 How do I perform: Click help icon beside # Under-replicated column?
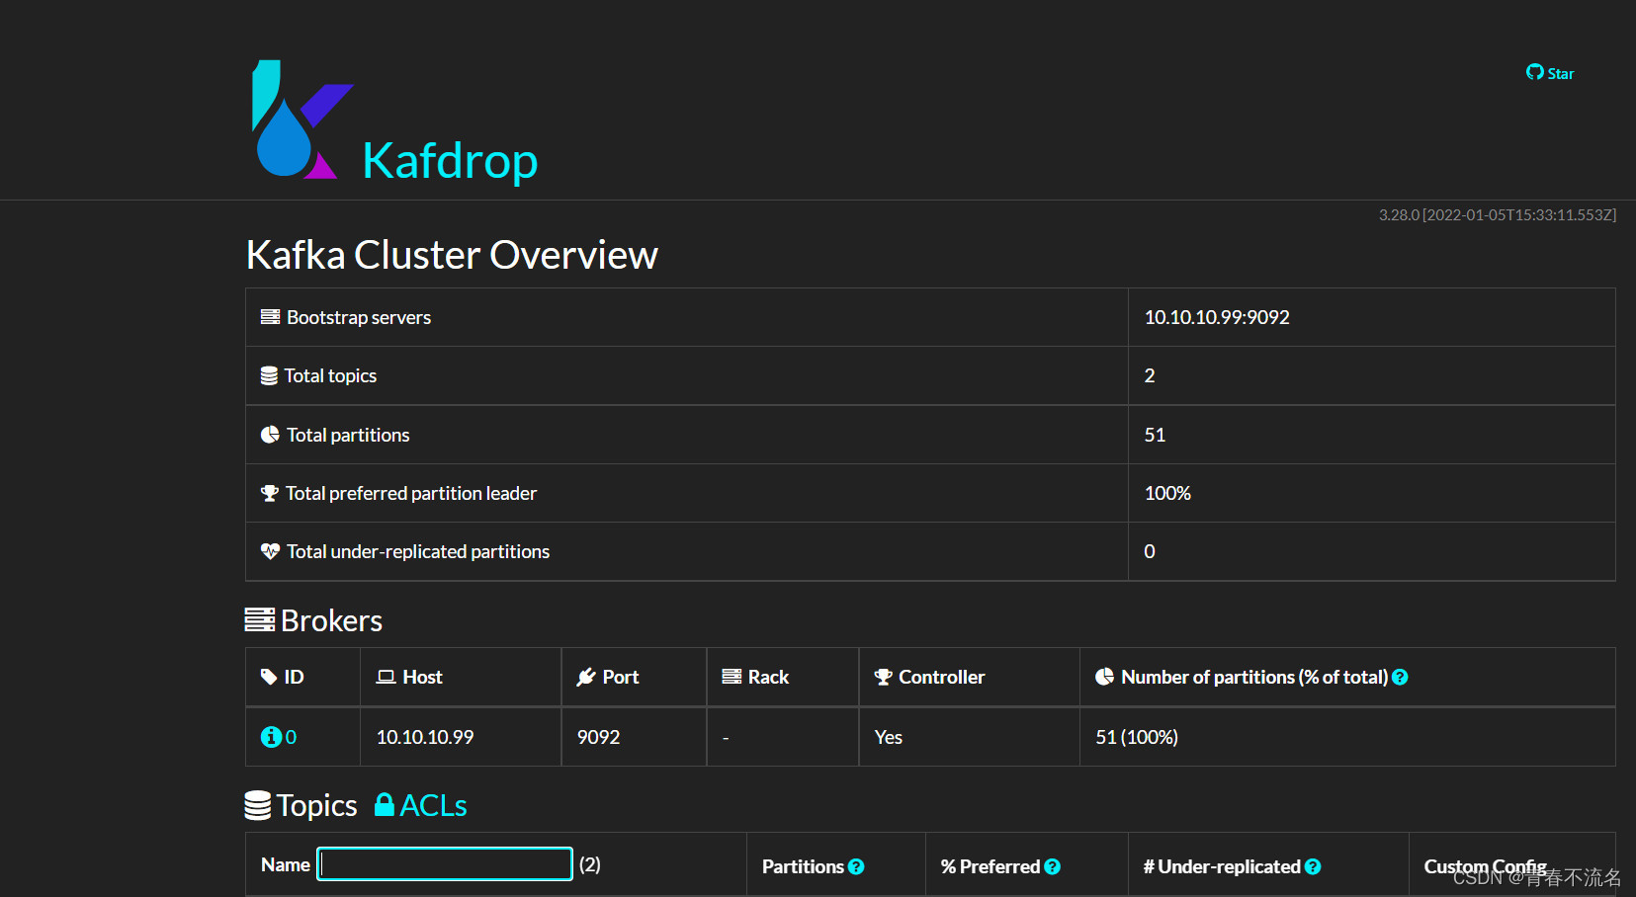pyautogui.click(x=1313, y=866)
